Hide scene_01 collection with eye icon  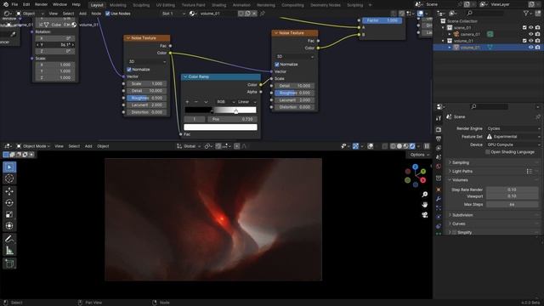[x=530, y=28]
